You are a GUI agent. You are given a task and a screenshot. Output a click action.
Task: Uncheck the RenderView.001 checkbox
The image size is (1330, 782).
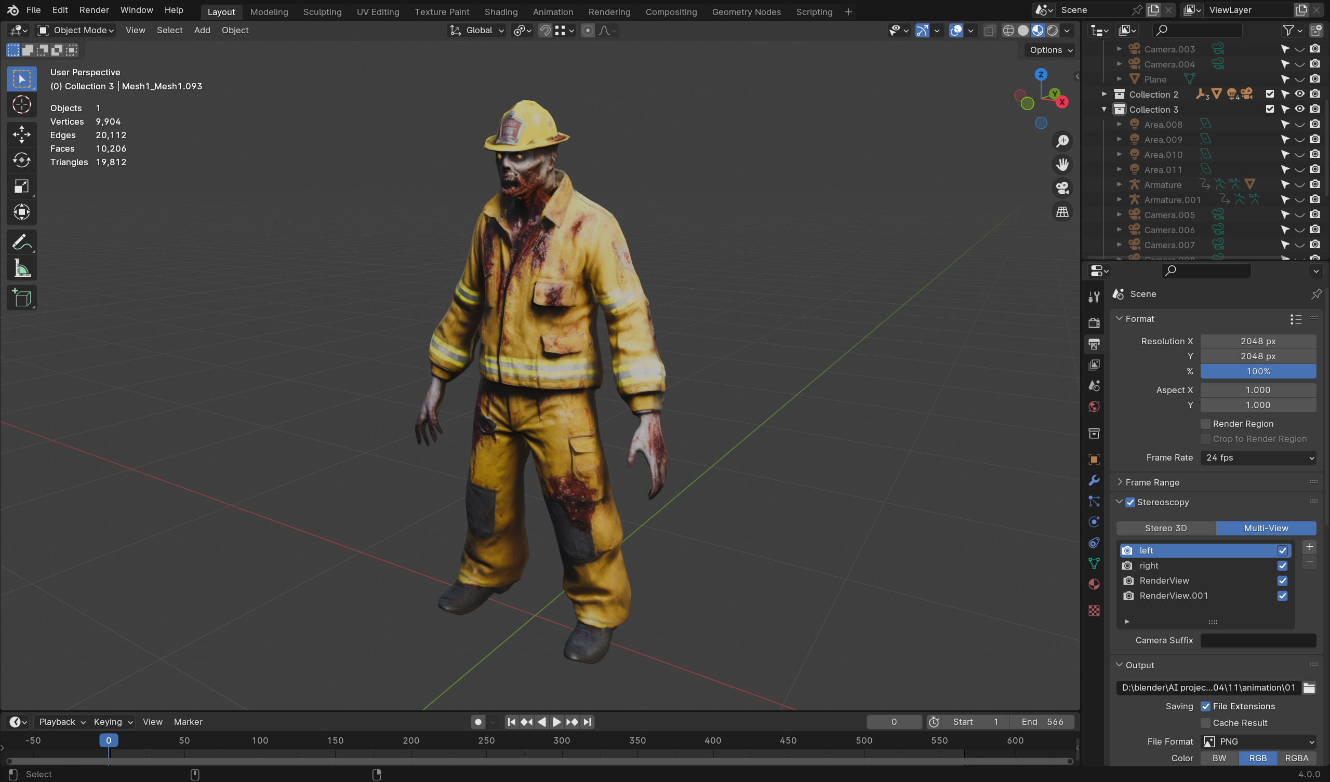1282,596
